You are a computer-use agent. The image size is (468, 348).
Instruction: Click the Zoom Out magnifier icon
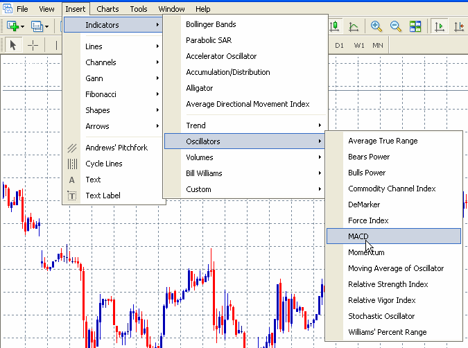(x=395, y=26)
